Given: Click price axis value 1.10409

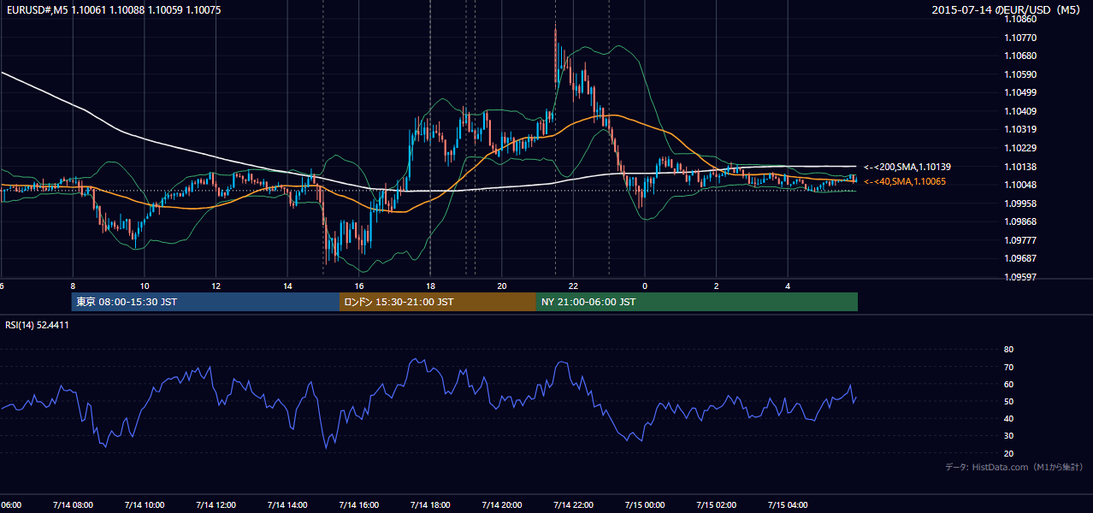Looking at the screenshot, I should coord(1020,111).
